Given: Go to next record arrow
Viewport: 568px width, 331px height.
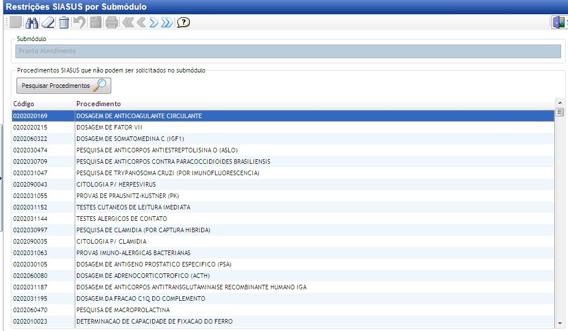Looking at the screenshot, I should pos(154,22).
